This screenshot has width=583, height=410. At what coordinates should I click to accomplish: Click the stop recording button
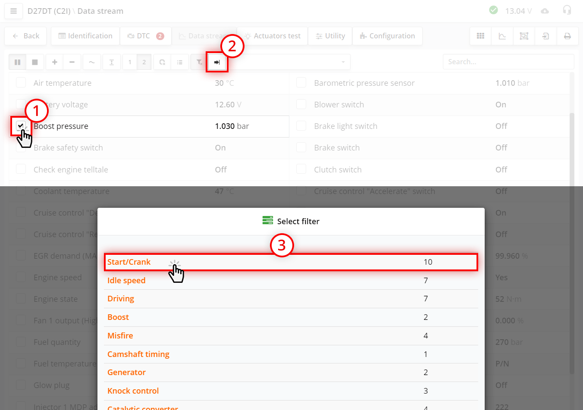[x=35, y=62]
